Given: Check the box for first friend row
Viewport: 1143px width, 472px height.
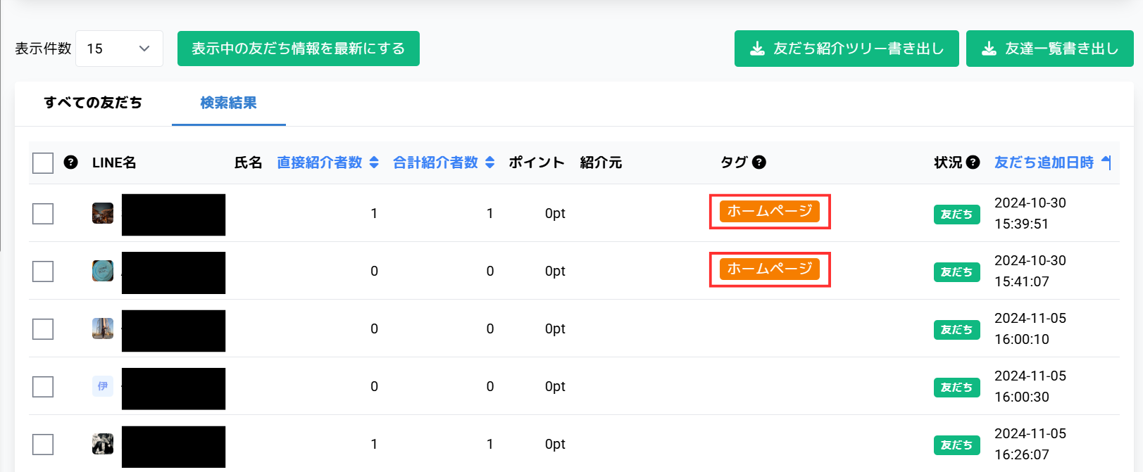Looking at the screenshot, I should (x=43, y=214).
